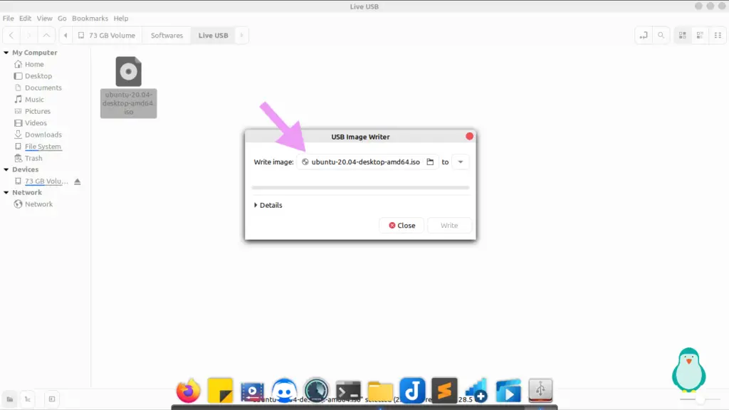The image size is (729, 410).
Task: Open blue stairs plus app in dock
Action: 476,391
